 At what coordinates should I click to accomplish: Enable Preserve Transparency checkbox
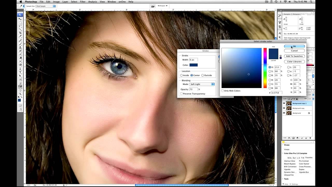[181, 94]
